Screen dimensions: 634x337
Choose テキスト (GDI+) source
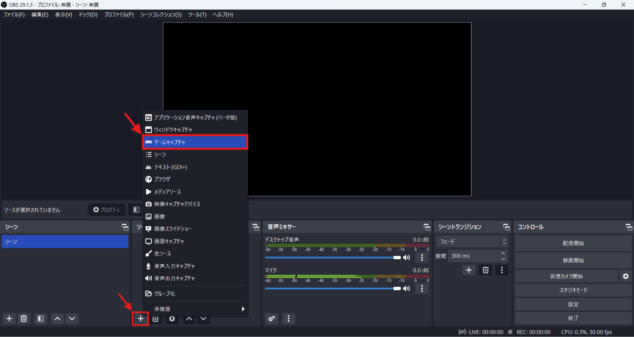click(x=195, y=167)
